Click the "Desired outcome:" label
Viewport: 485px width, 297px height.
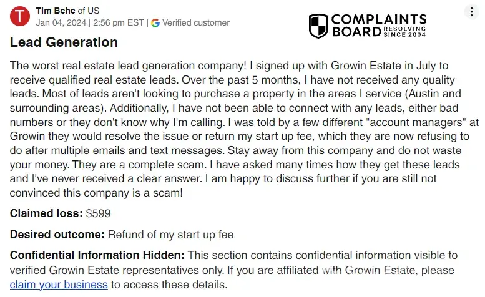click(57, 235)
